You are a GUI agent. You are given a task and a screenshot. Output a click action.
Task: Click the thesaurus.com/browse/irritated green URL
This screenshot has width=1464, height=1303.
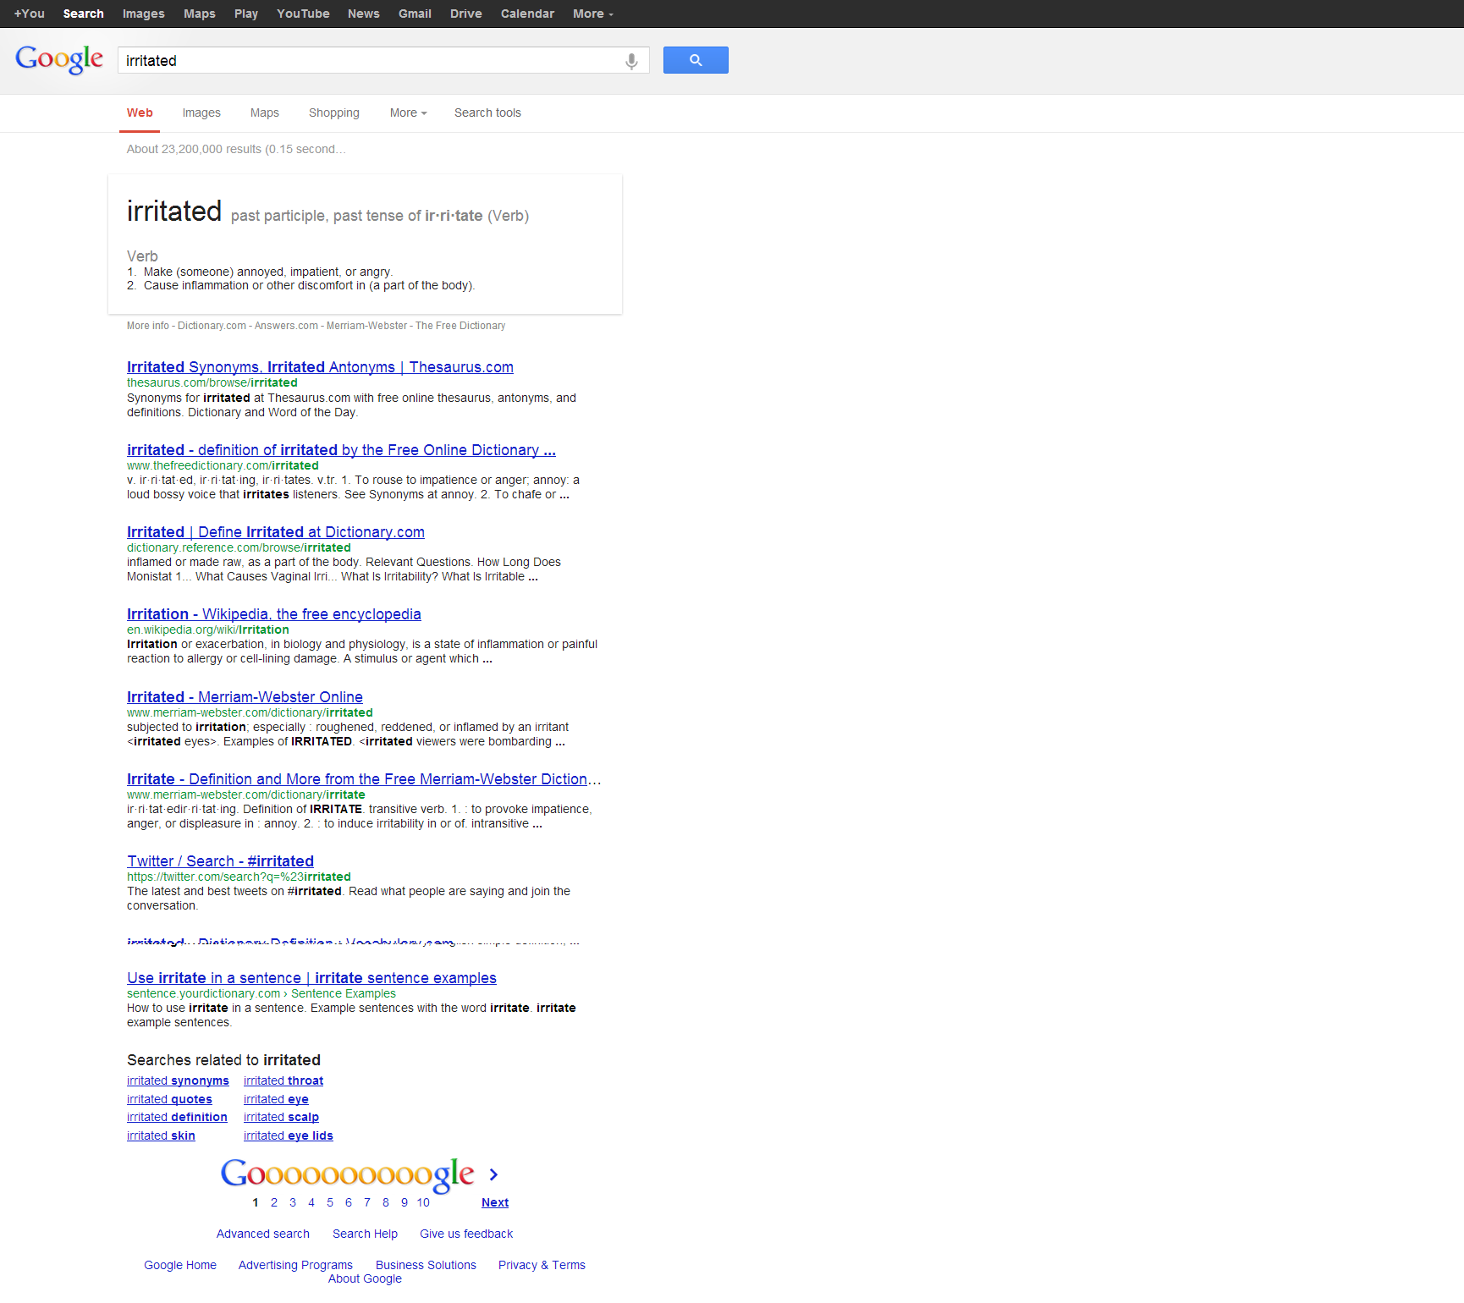212,382
